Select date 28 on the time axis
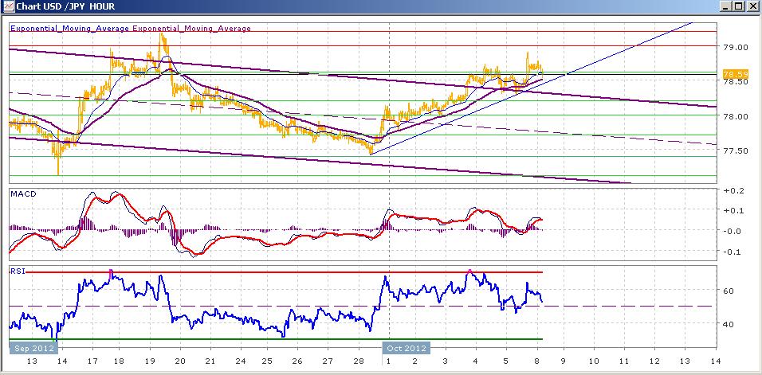This screenshot has height=375, width=762. (359, 361)
